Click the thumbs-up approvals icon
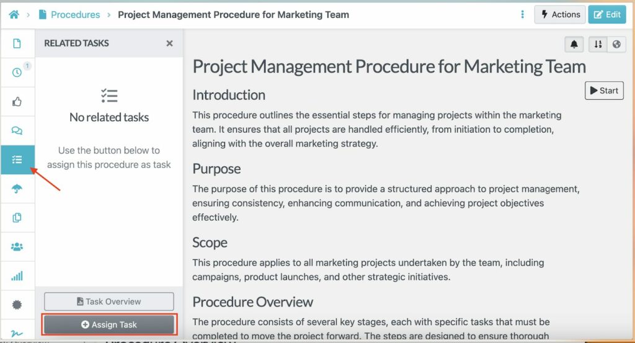 (x=17, y=102)
